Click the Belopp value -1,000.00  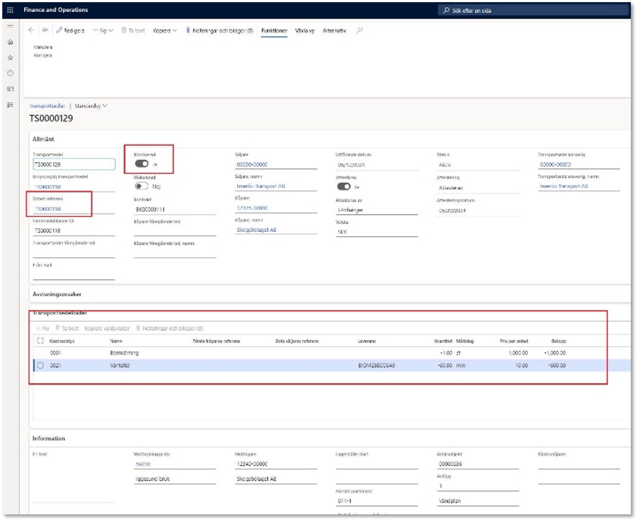pos(555,353)
